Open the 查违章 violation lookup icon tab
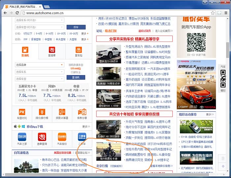 [x=52, y=51]
